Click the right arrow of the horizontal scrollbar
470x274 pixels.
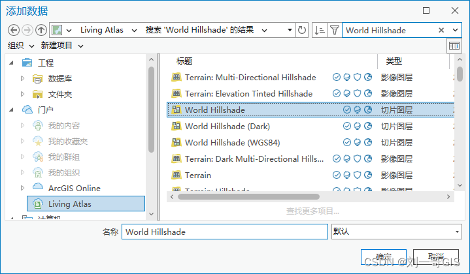(448, 196)
